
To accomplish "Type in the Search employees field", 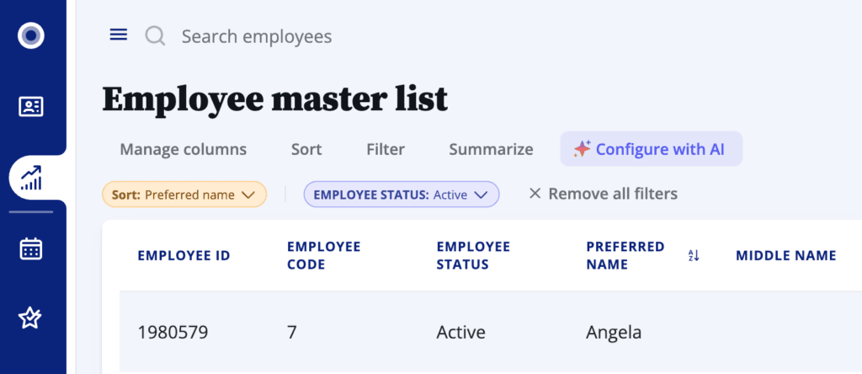I will (x=257, y=36).
